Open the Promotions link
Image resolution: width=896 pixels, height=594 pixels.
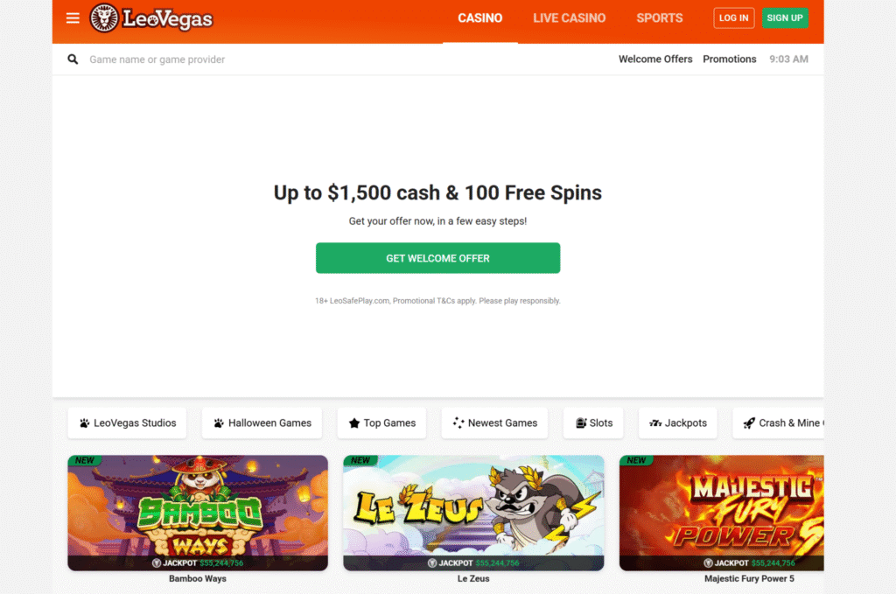[x=729, y=59]
